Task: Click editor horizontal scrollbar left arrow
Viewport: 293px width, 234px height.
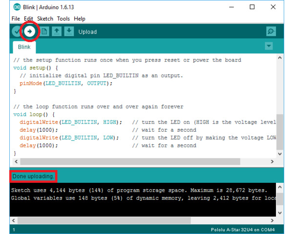Action: click(x=16, y=161)
